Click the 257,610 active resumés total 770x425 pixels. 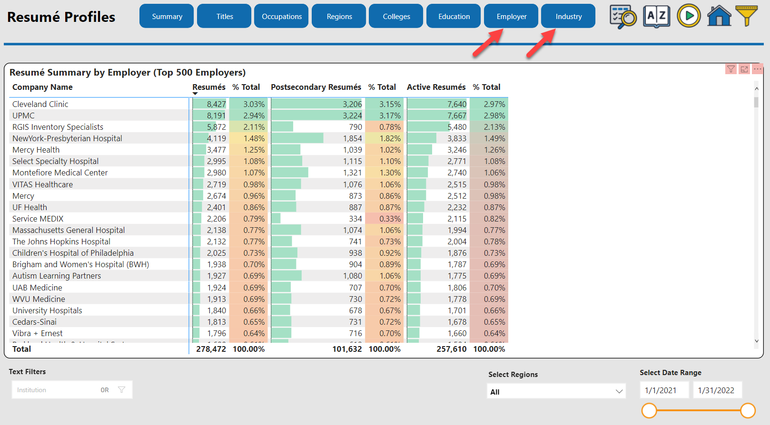click(x=452, y=349)
